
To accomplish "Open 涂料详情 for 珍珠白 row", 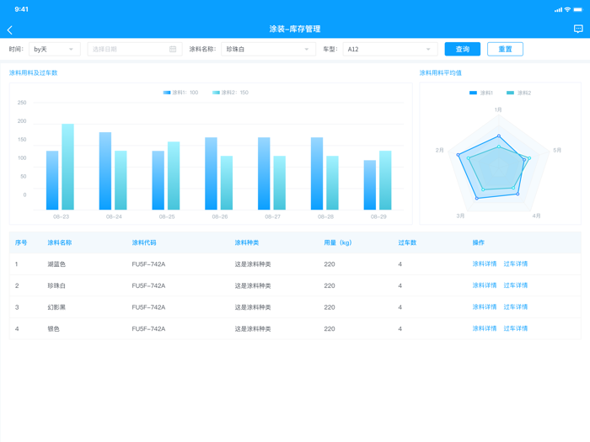I will 485,285.
